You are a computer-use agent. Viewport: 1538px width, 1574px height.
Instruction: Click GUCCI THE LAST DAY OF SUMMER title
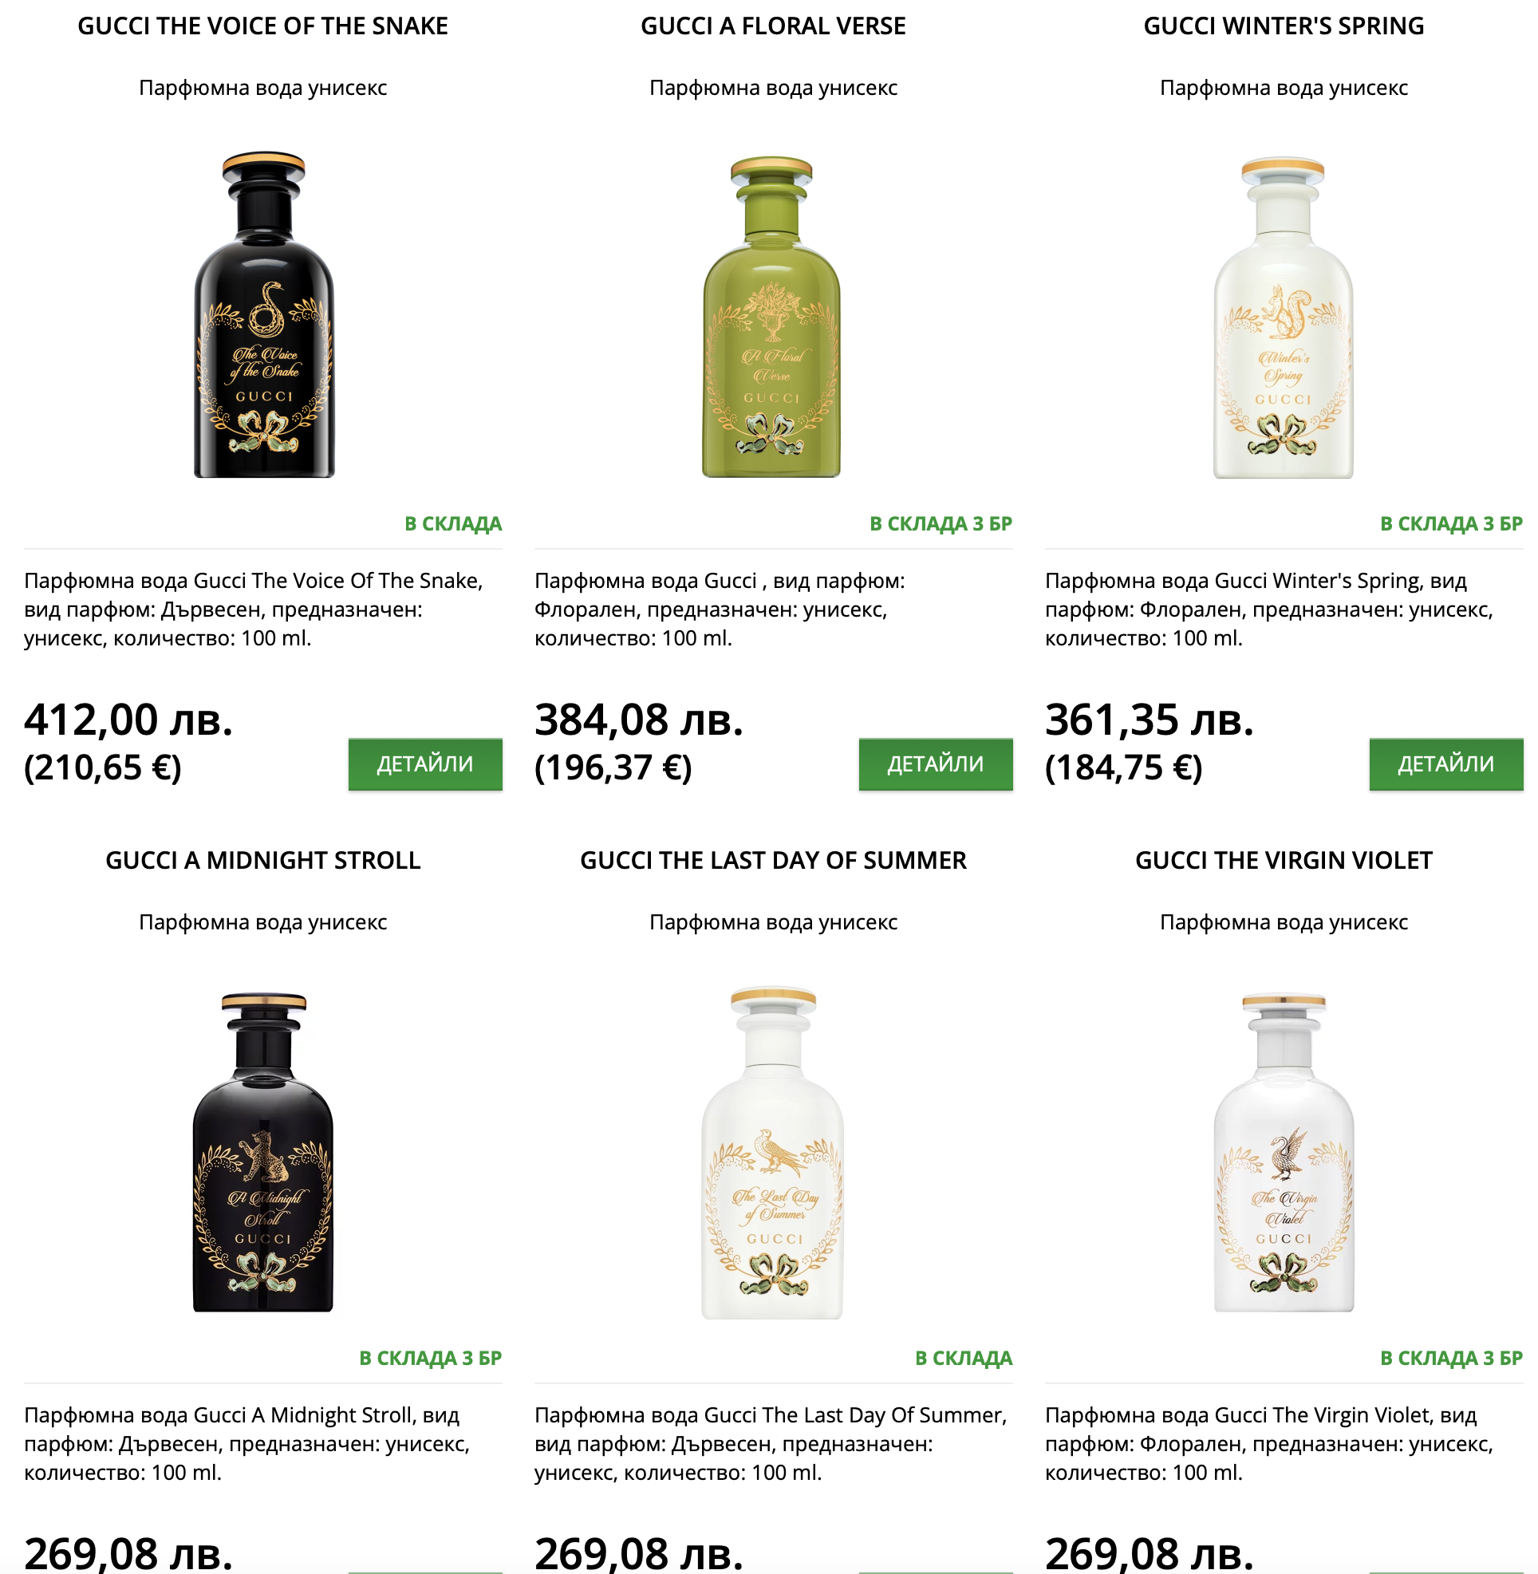(x=773, y=861)
